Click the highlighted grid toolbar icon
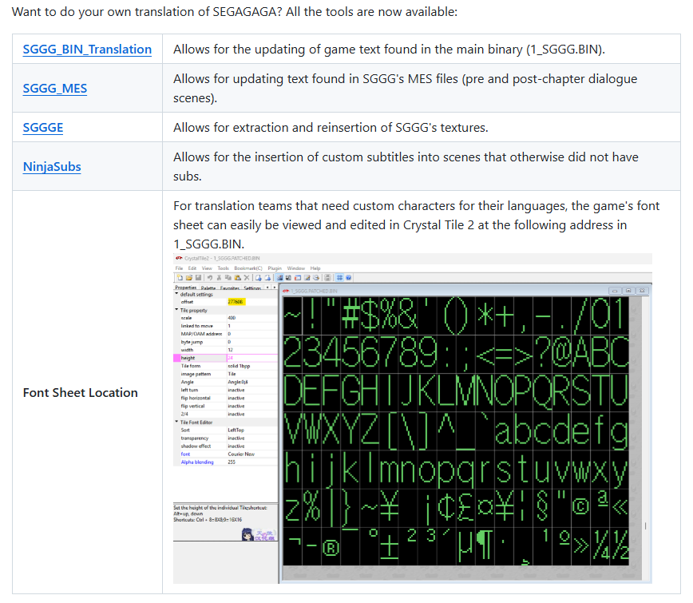Screen dimensions: 693x603 [339, 278]
